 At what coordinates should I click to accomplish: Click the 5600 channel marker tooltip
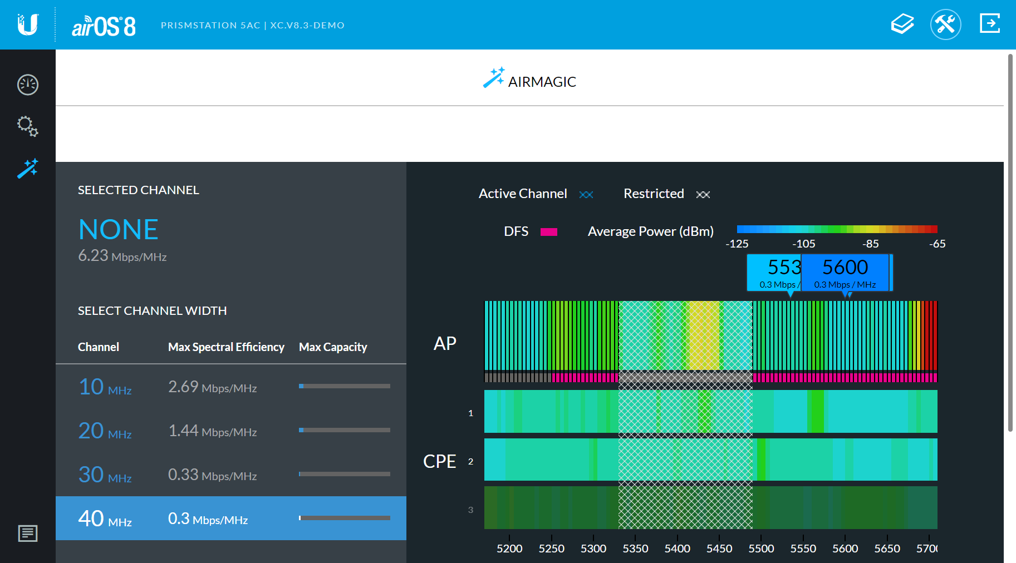(845, 273)
